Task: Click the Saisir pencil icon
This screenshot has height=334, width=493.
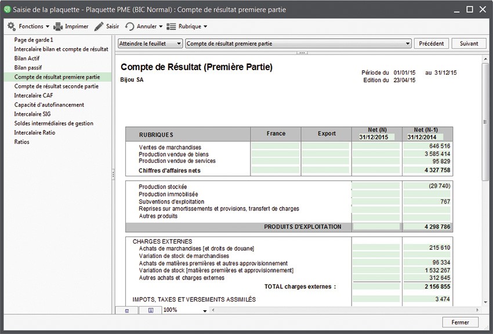Action: click(x=99, y=26)
